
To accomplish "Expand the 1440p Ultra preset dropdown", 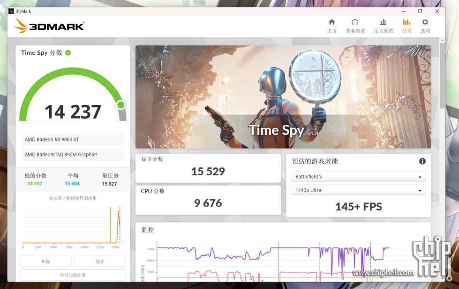I will 358,190.
